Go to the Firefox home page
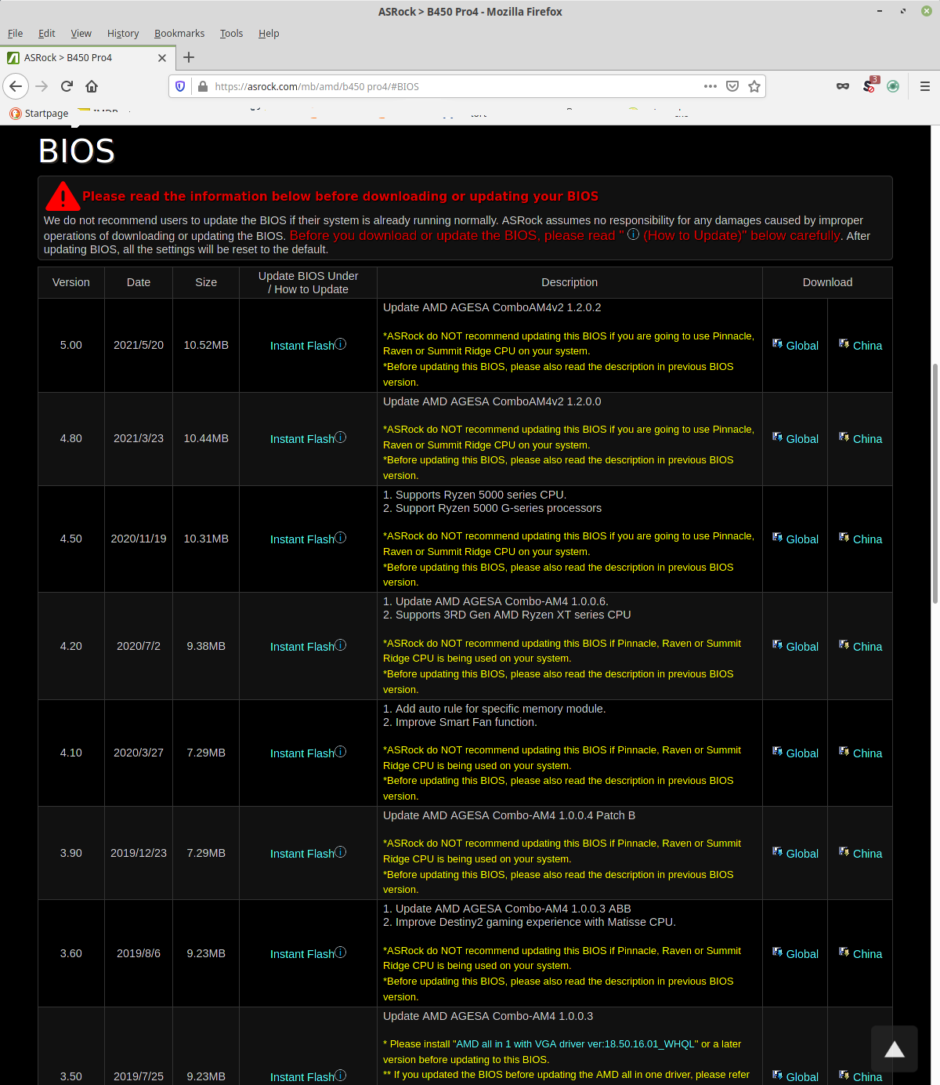This screenshot has height=1085, width=940. [x=92, y=86]
